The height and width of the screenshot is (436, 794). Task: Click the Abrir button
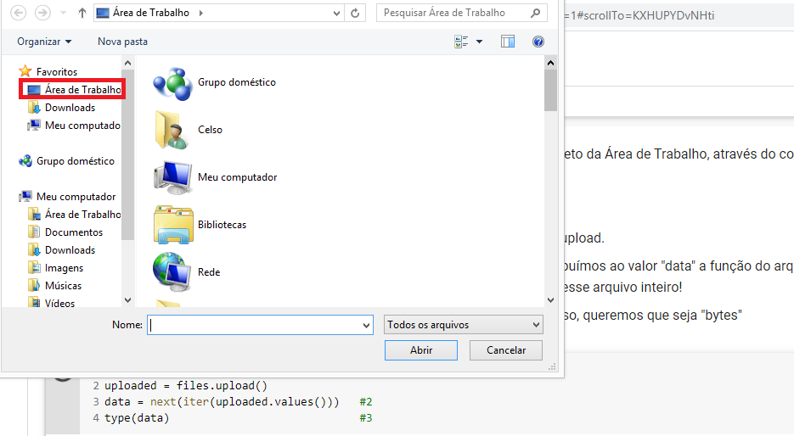[x=421, y=350]
